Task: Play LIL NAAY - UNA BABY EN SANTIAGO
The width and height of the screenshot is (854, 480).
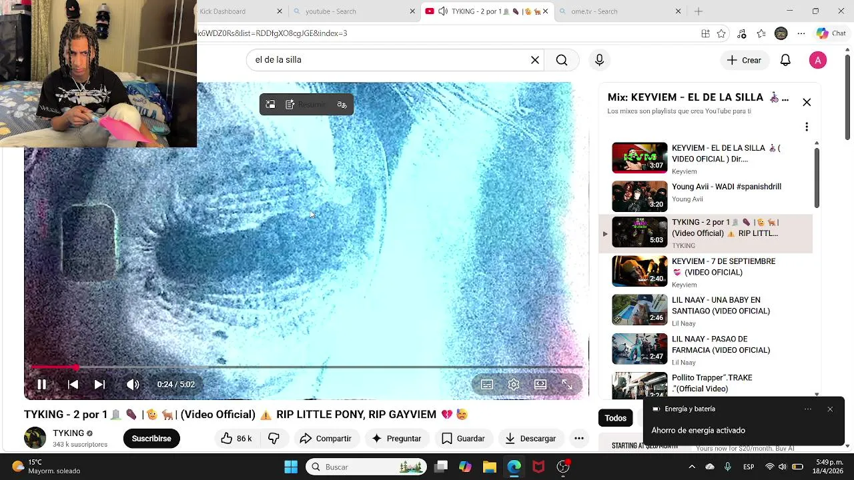Action: pos(706,311)
